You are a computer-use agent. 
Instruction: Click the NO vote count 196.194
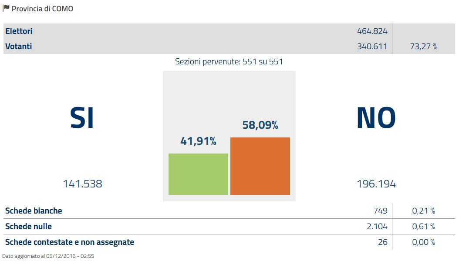tap(376, 184)
